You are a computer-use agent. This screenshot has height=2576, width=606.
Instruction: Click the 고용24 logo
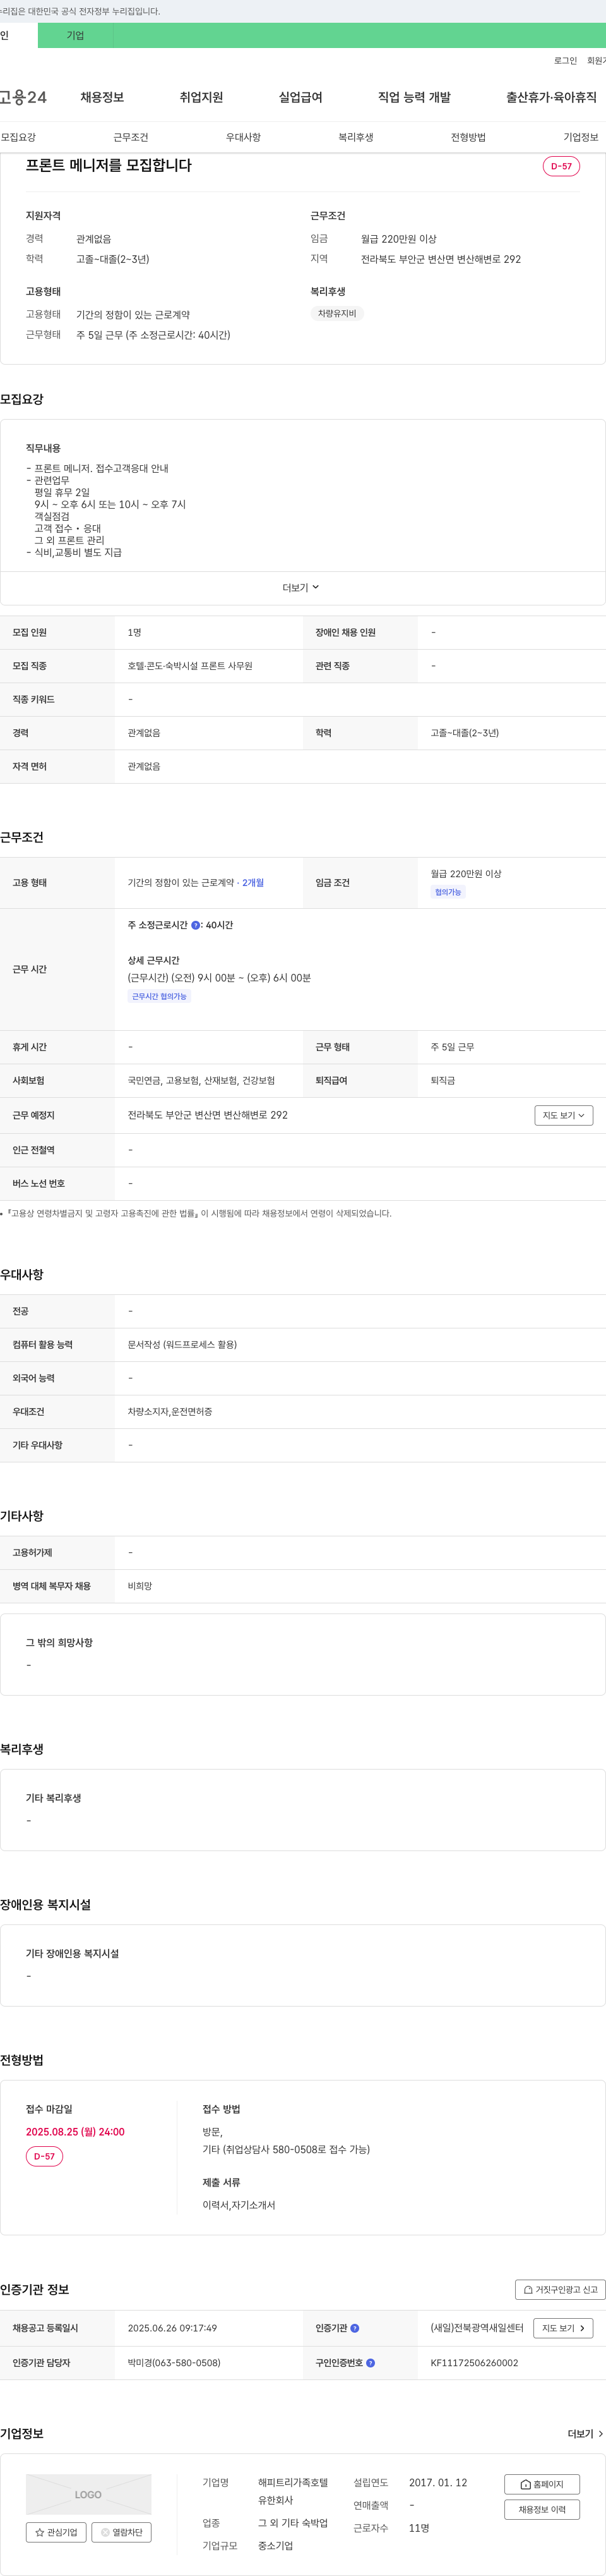click(x=23, y=97)
